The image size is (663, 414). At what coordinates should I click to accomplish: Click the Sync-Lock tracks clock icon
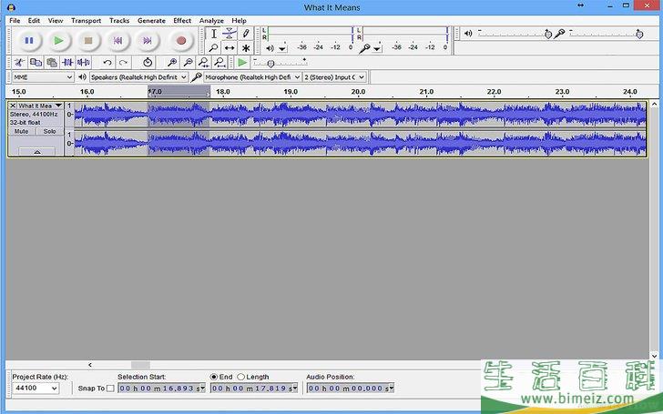click(x=148, y=63)
